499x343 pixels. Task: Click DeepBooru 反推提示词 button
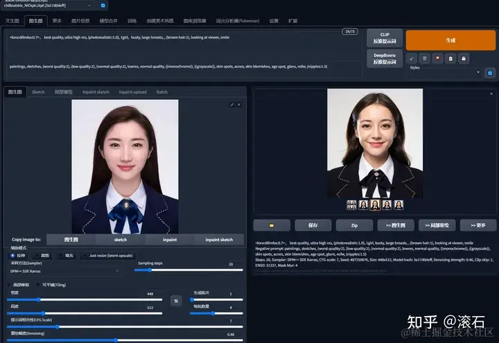pos(385,58)
